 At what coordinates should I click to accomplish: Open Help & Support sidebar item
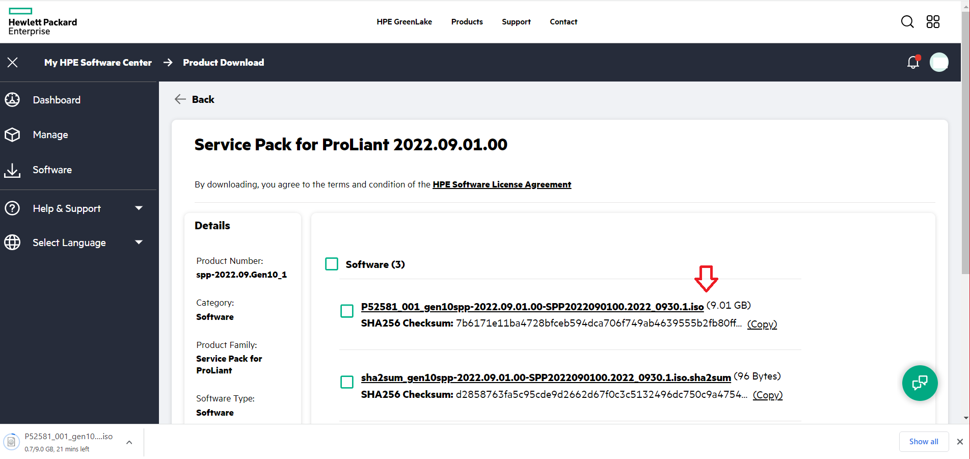click(67, 208)
